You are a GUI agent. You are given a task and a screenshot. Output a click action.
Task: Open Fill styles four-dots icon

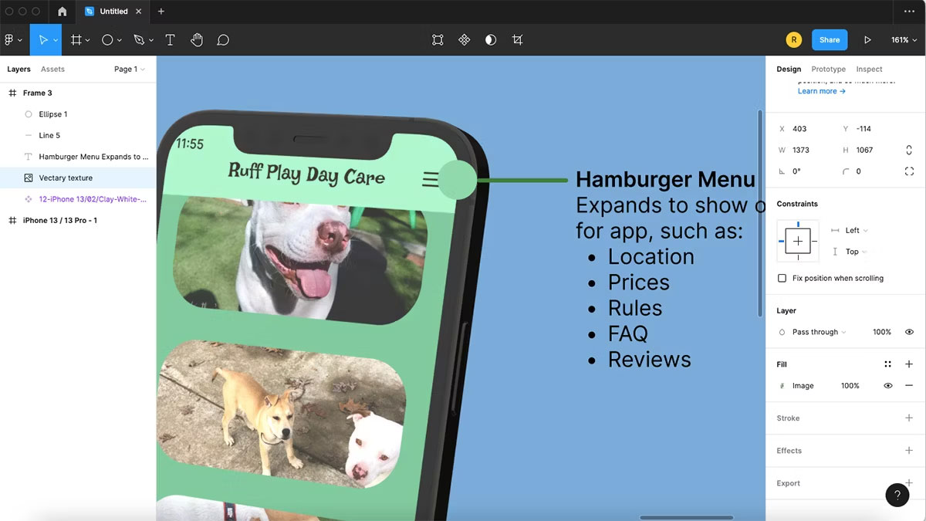pos(887,364)
